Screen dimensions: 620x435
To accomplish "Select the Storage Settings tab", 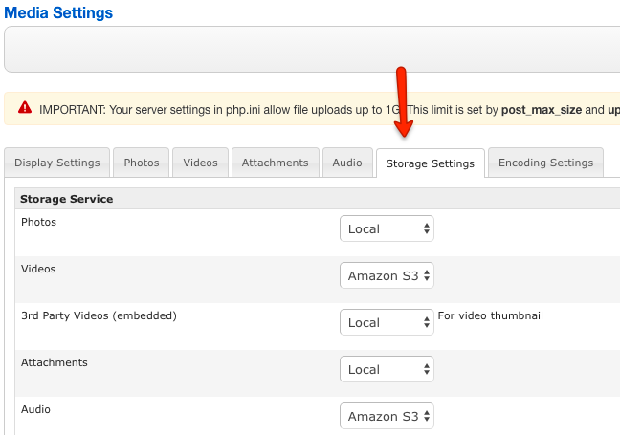I will (430, 163).
